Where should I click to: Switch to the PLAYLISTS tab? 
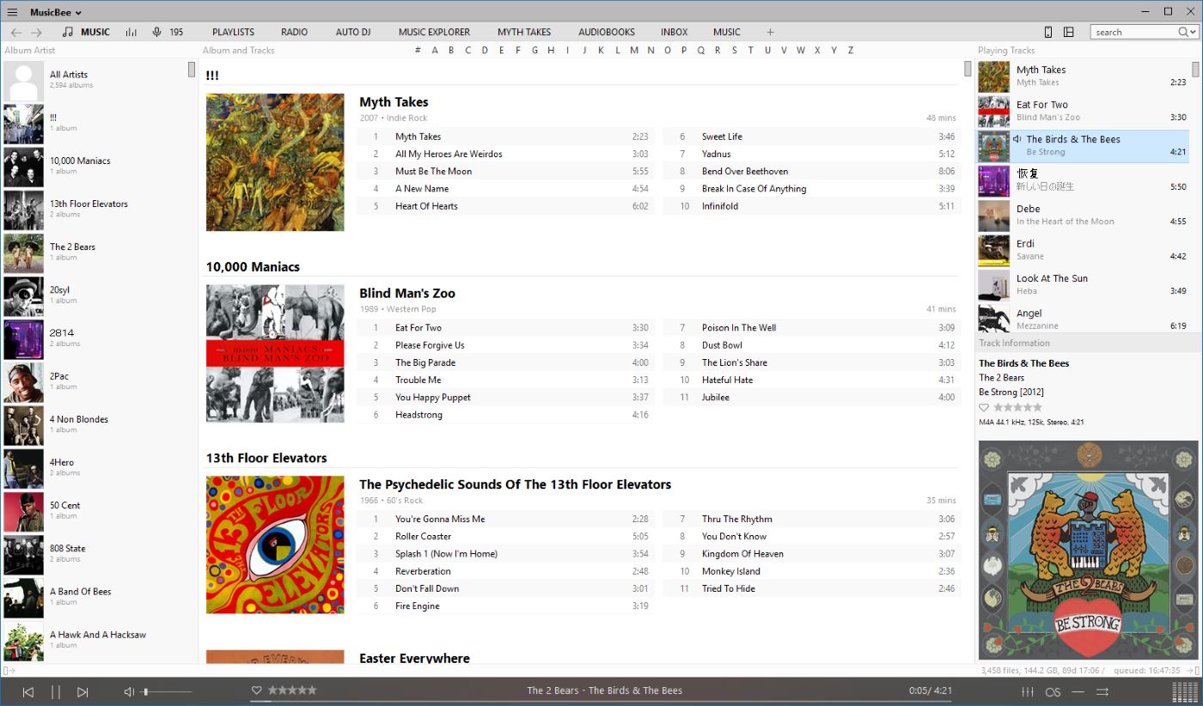(233, 32)
